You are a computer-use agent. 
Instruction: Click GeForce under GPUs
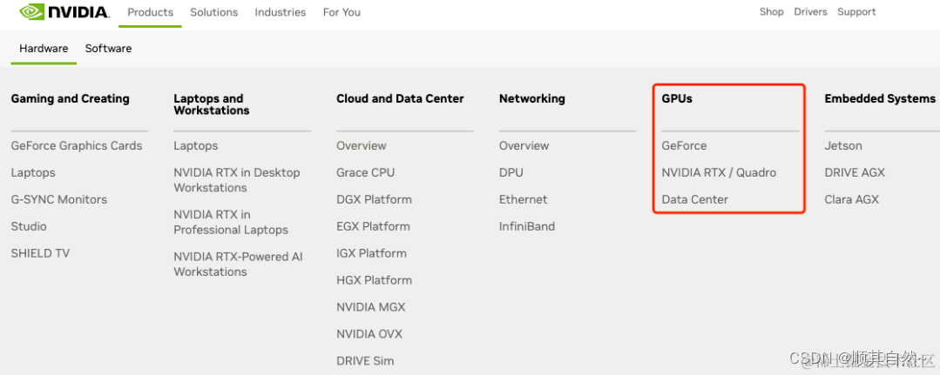point(684,146)
